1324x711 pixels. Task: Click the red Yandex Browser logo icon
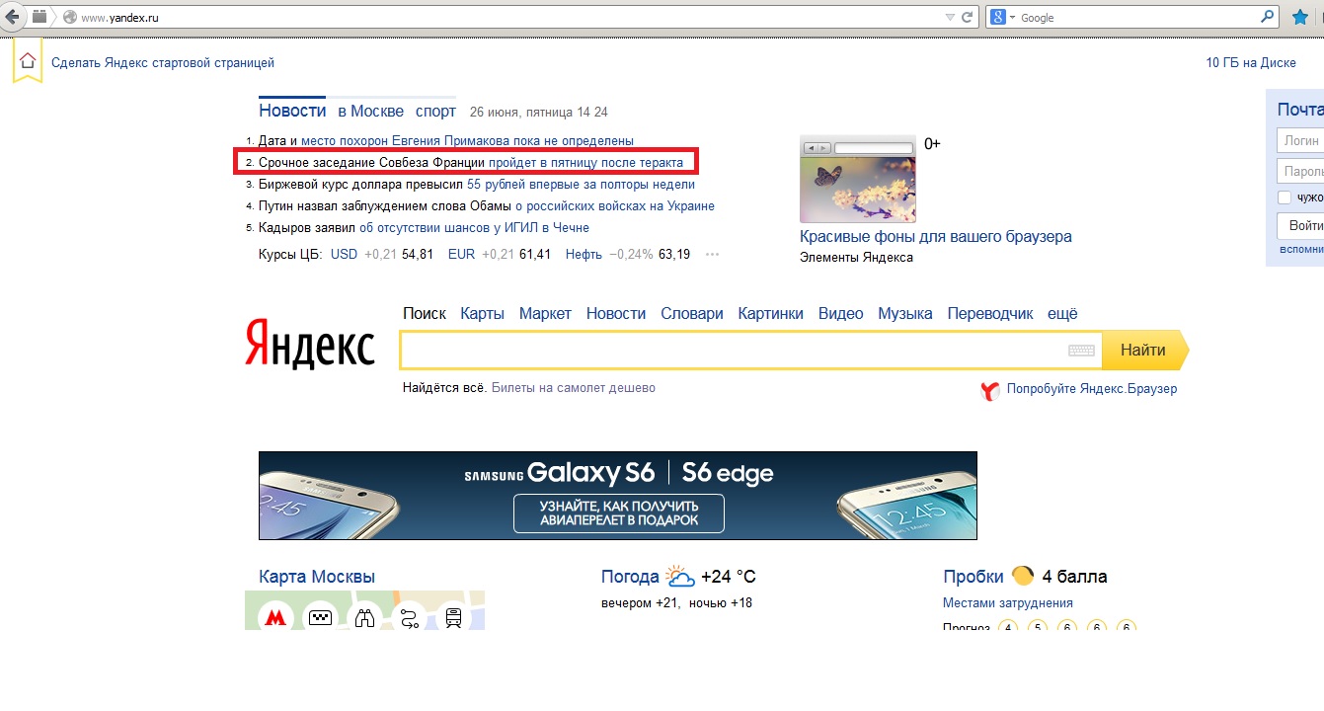click(x=990, y=390)
